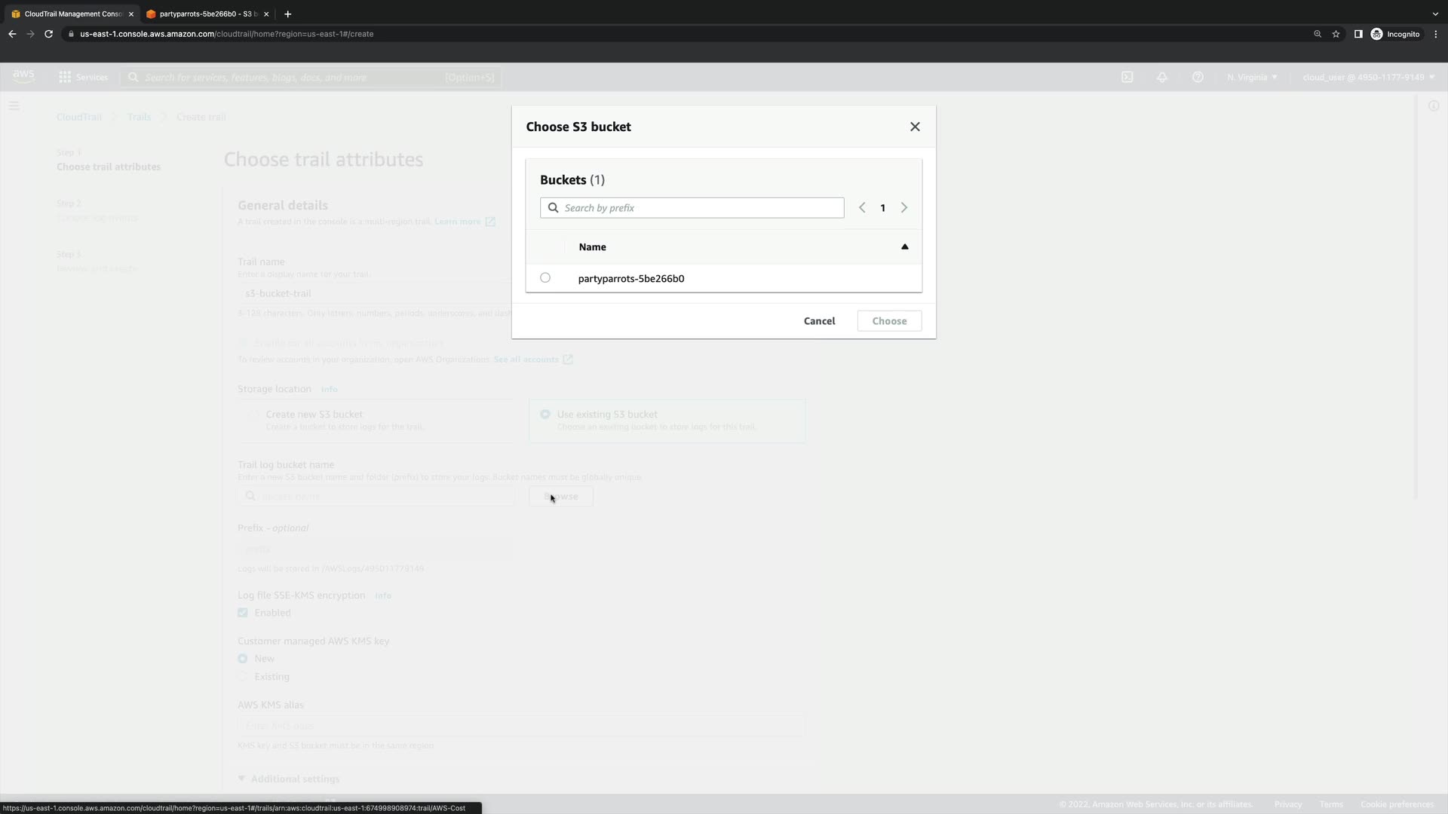
Task: Open the Services grid menu
Action: coord(83,77)
